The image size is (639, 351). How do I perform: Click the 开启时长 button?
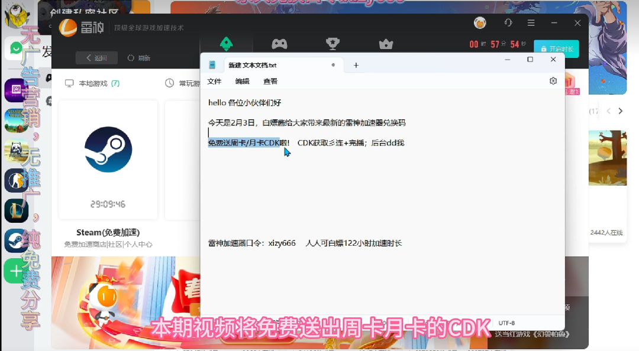(x=556, y=49)
